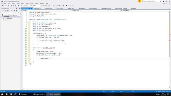Switch to the Team Explorer - Connect tab
Viewport: 171px width, 96px height.
tap(121, 9)
